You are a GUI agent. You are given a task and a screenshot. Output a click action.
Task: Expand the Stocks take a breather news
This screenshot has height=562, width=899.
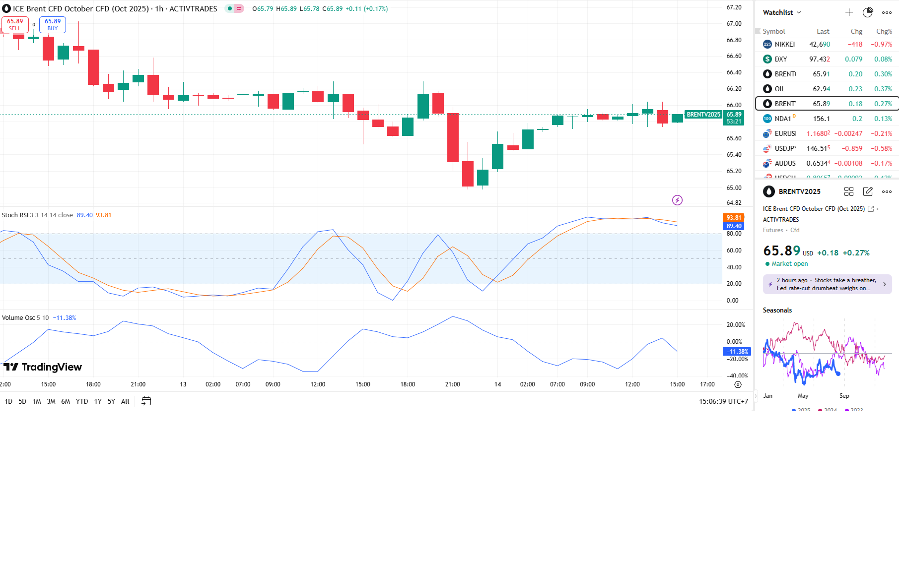click(x=827, y=284)
